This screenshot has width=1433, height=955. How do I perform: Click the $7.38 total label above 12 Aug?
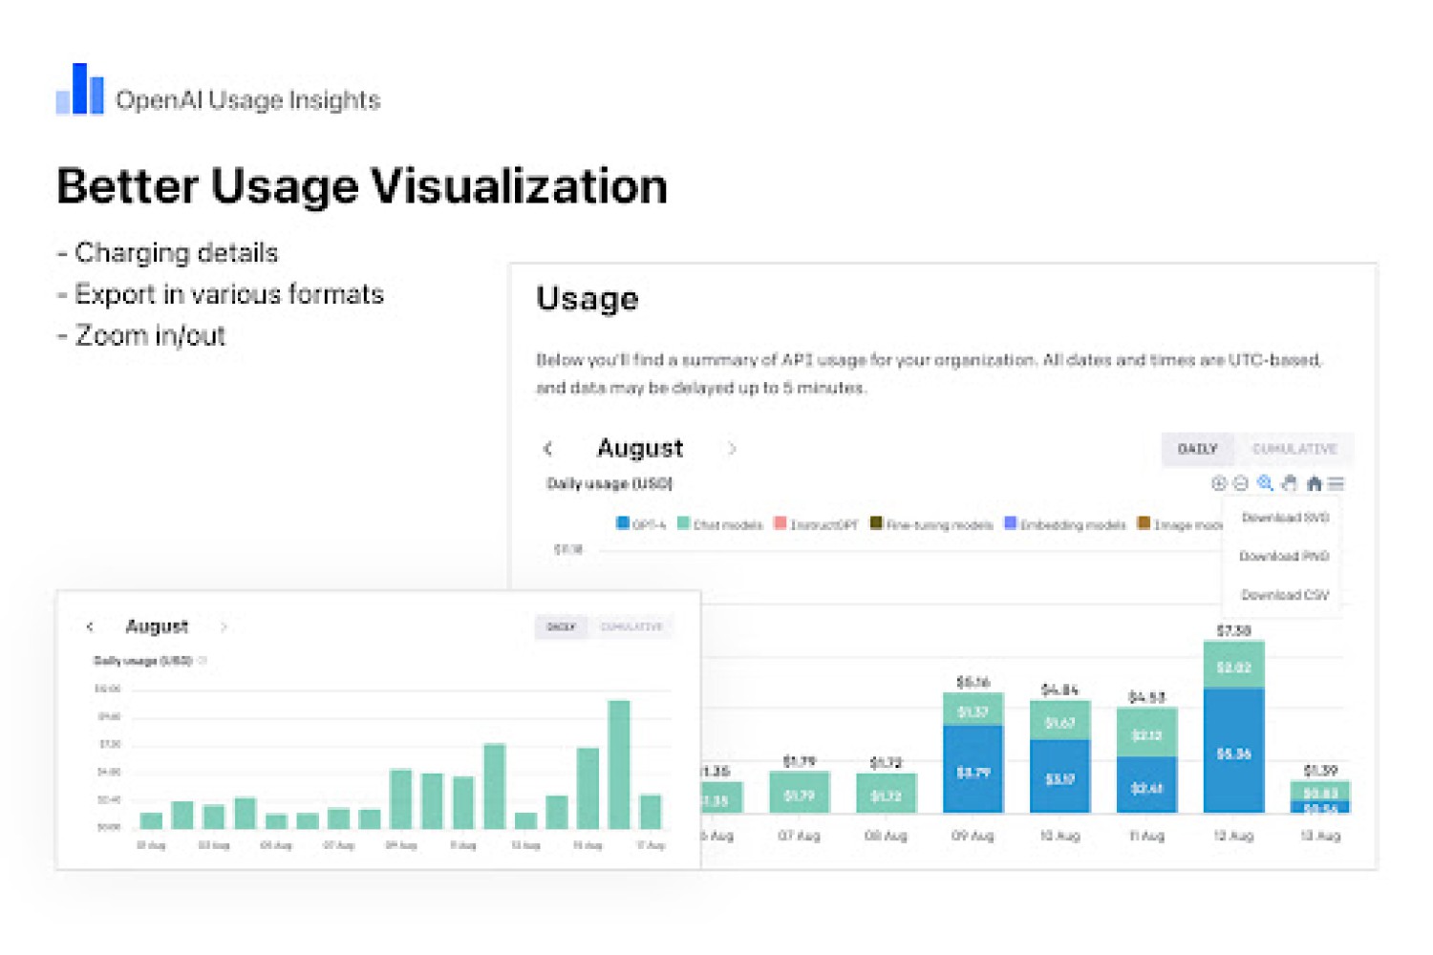[1233, 630]
